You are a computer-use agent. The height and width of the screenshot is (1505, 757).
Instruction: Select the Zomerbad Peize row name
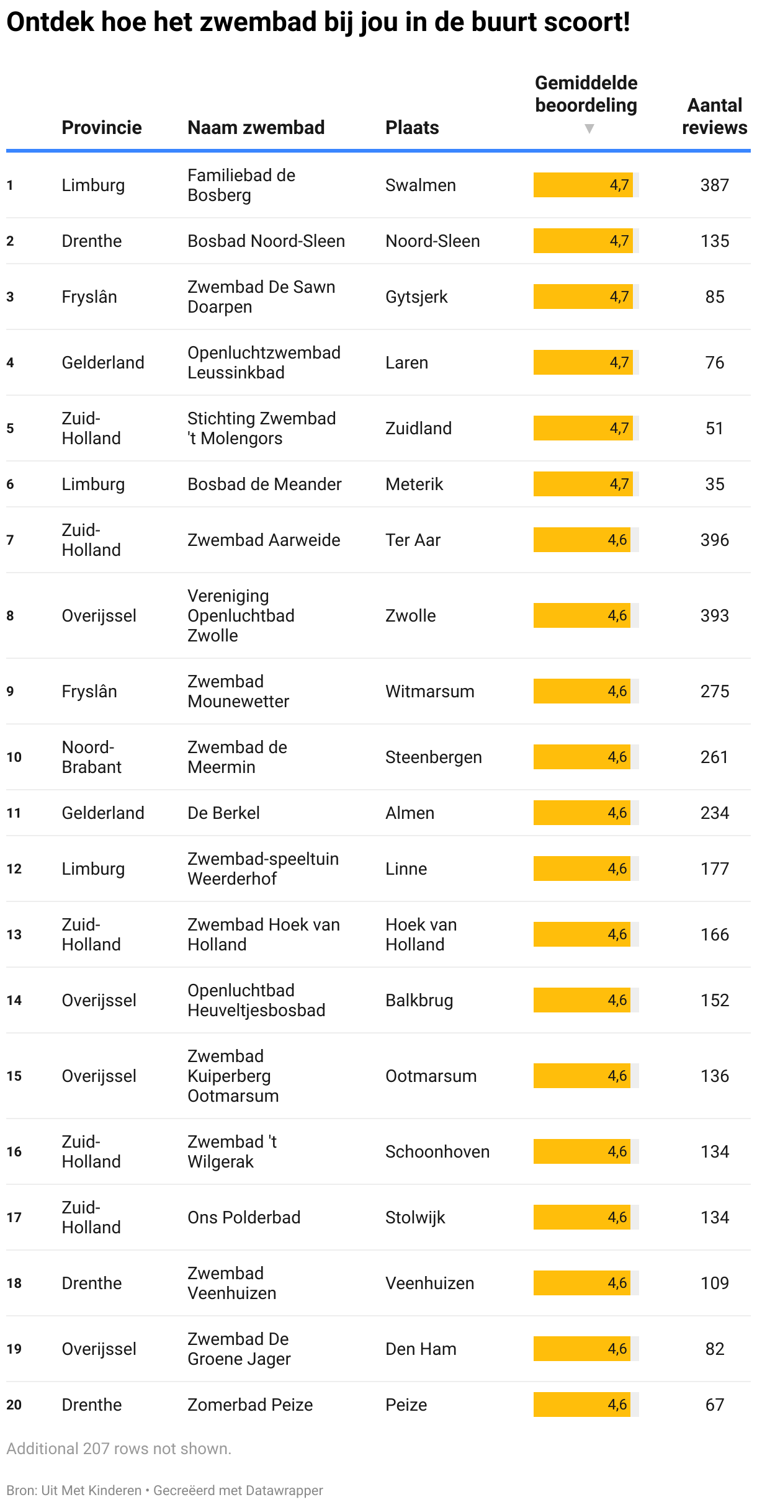[x=250, y=1405]
